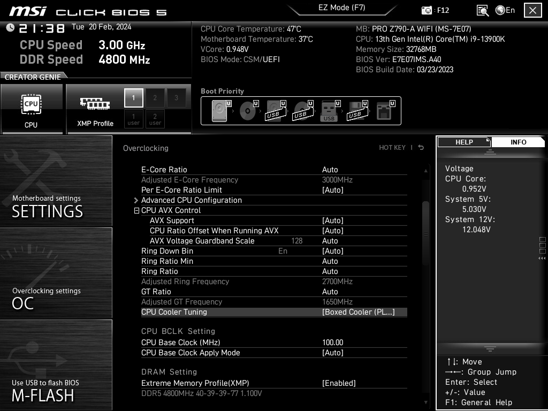Switch to EZ Mode (F7)
The width and height of the screenshot is (548, 411).
click(342, 7)
